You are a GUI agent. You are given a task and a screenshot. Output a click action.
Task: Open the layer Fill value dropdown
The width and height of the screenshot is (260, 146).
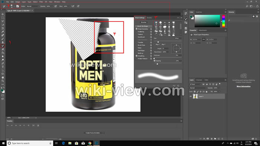(219, 92)
